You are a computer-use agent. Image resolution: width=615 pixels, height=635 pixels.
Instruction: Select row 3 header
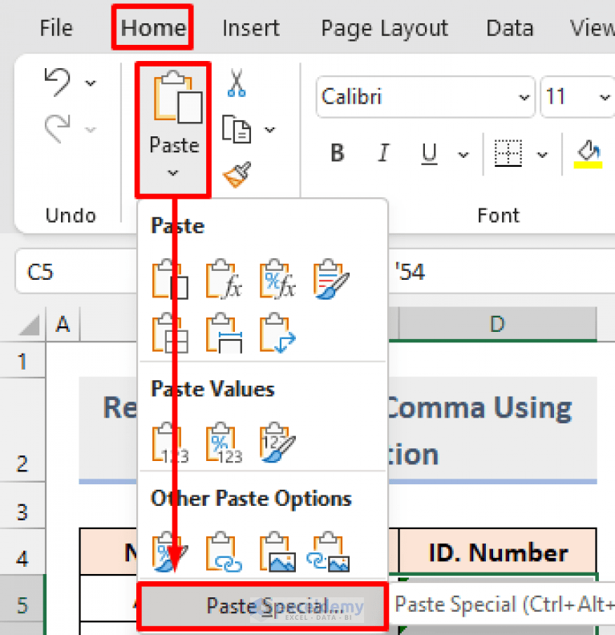(x=22, y=505)
